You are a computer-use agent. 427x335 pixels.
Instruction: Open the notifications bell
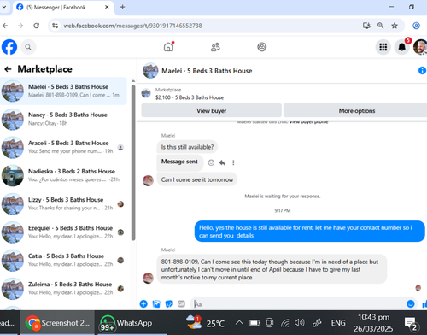tap(401, 47)
